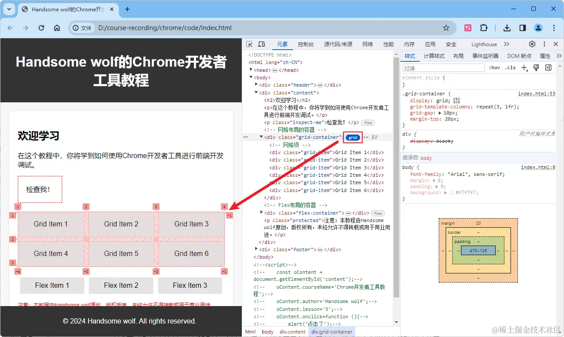Expand the head node
The image size is (564, 337).
(251, 70)
